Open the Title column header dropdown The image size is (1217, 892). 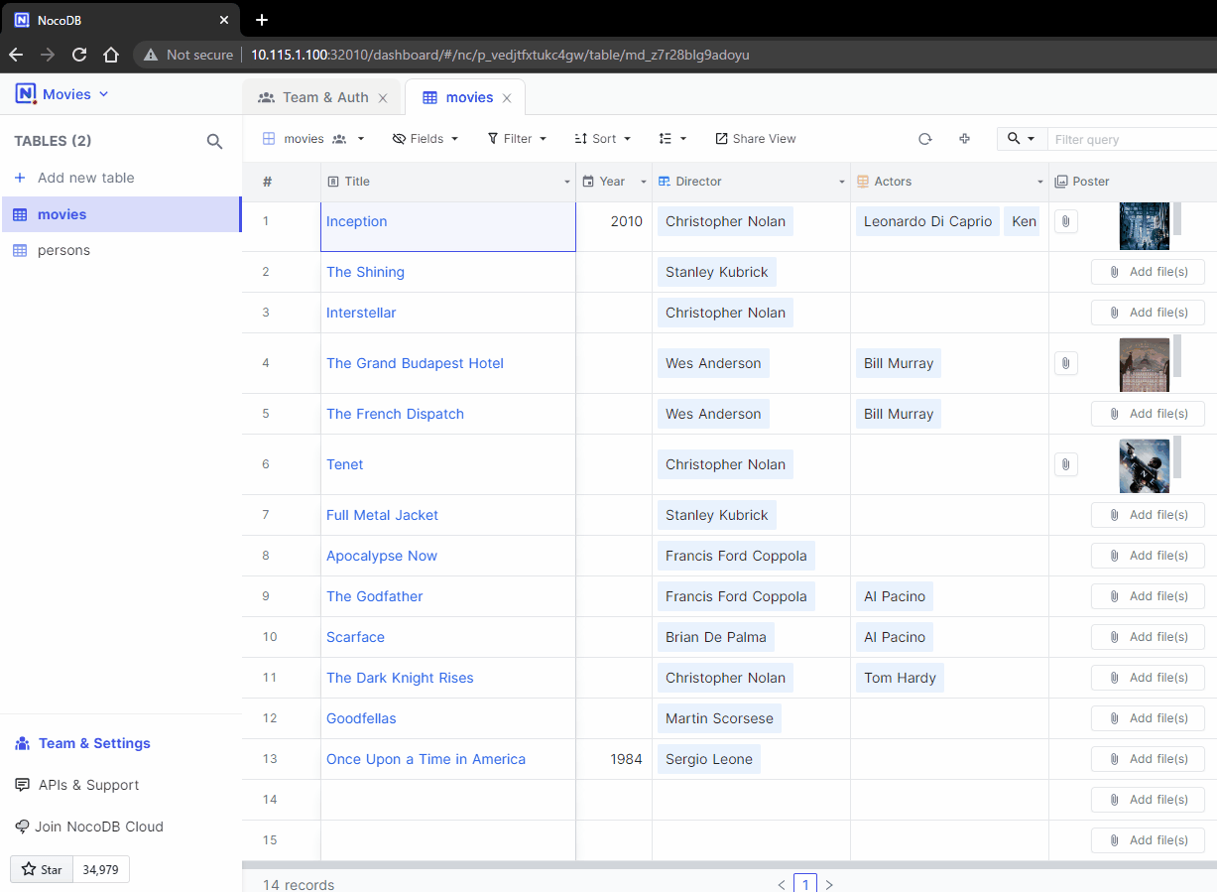coord(565,182)
